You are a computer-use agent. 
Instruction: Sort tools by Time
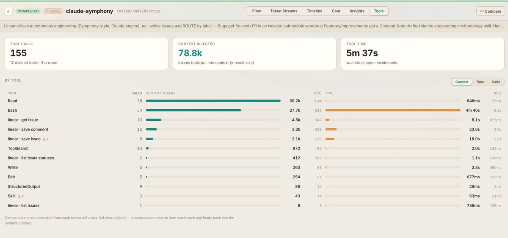pos(480,82)
